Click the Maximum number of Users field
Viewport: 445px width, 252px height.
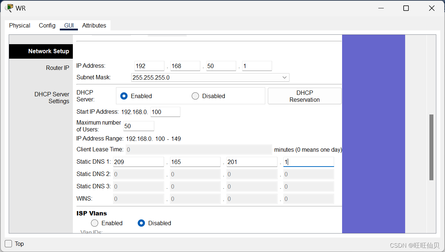tap(139, 126)
